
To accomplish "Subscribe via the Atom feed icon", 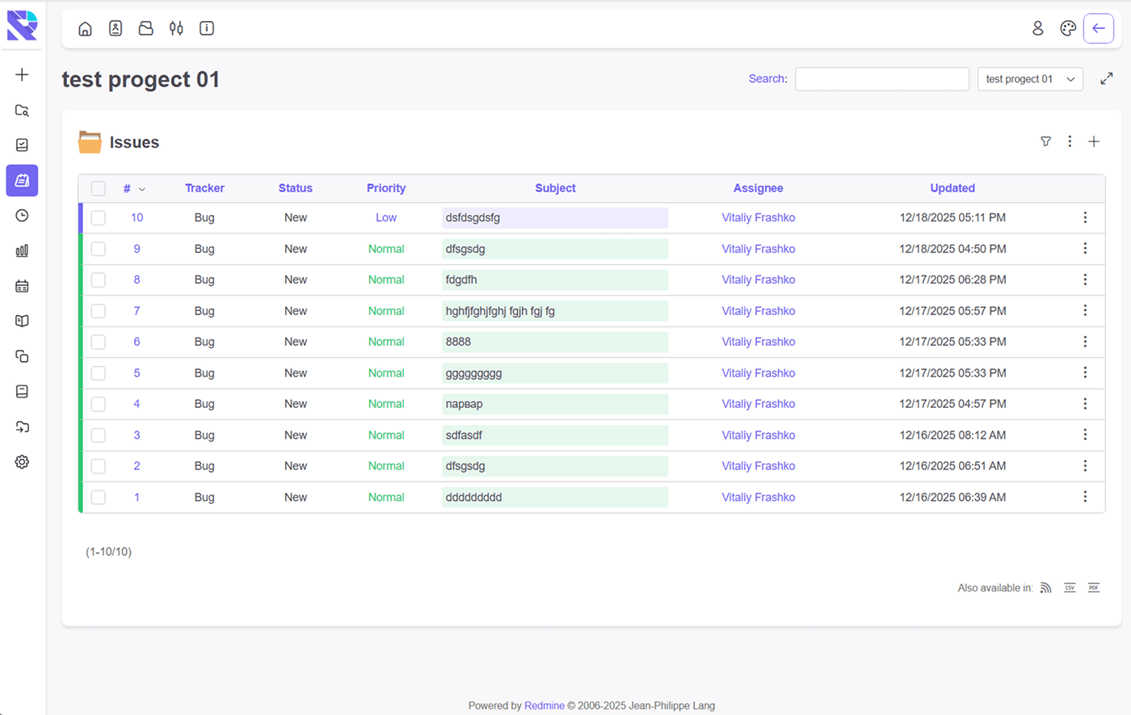I will point(1045,587).
